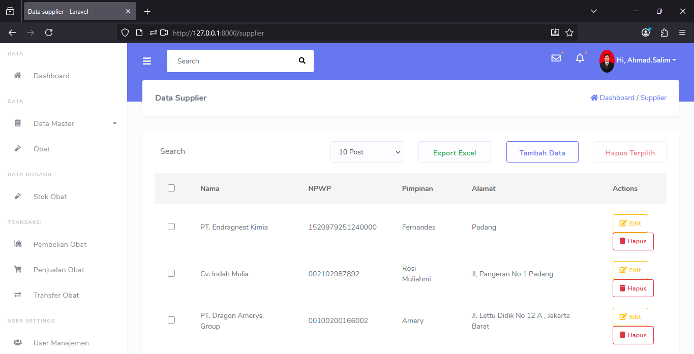Click the User Manajemen people icon
This screenshot has width=694, height=354.
(x=18, y=343)
